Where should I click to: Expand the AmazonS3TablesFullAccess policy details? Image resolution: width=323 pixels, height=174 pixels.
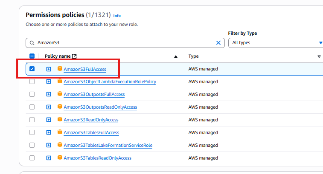(49, 132)
